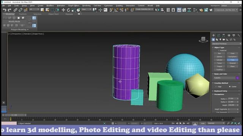Open the Select by Name dialog
Image resolution: width=243 pixels, height=136 pixels.
tap(47, 10)
